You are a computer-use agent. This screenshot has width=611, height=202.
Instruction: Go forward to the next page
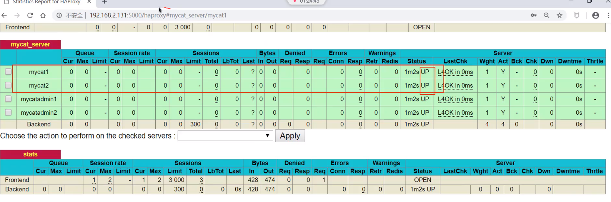click(x=17, y=15)
